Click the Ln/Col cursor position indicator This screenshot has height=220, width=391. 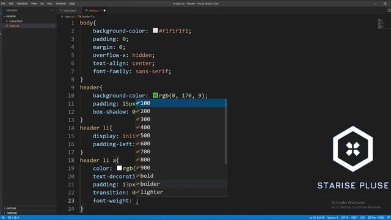[x=316, y=218]
